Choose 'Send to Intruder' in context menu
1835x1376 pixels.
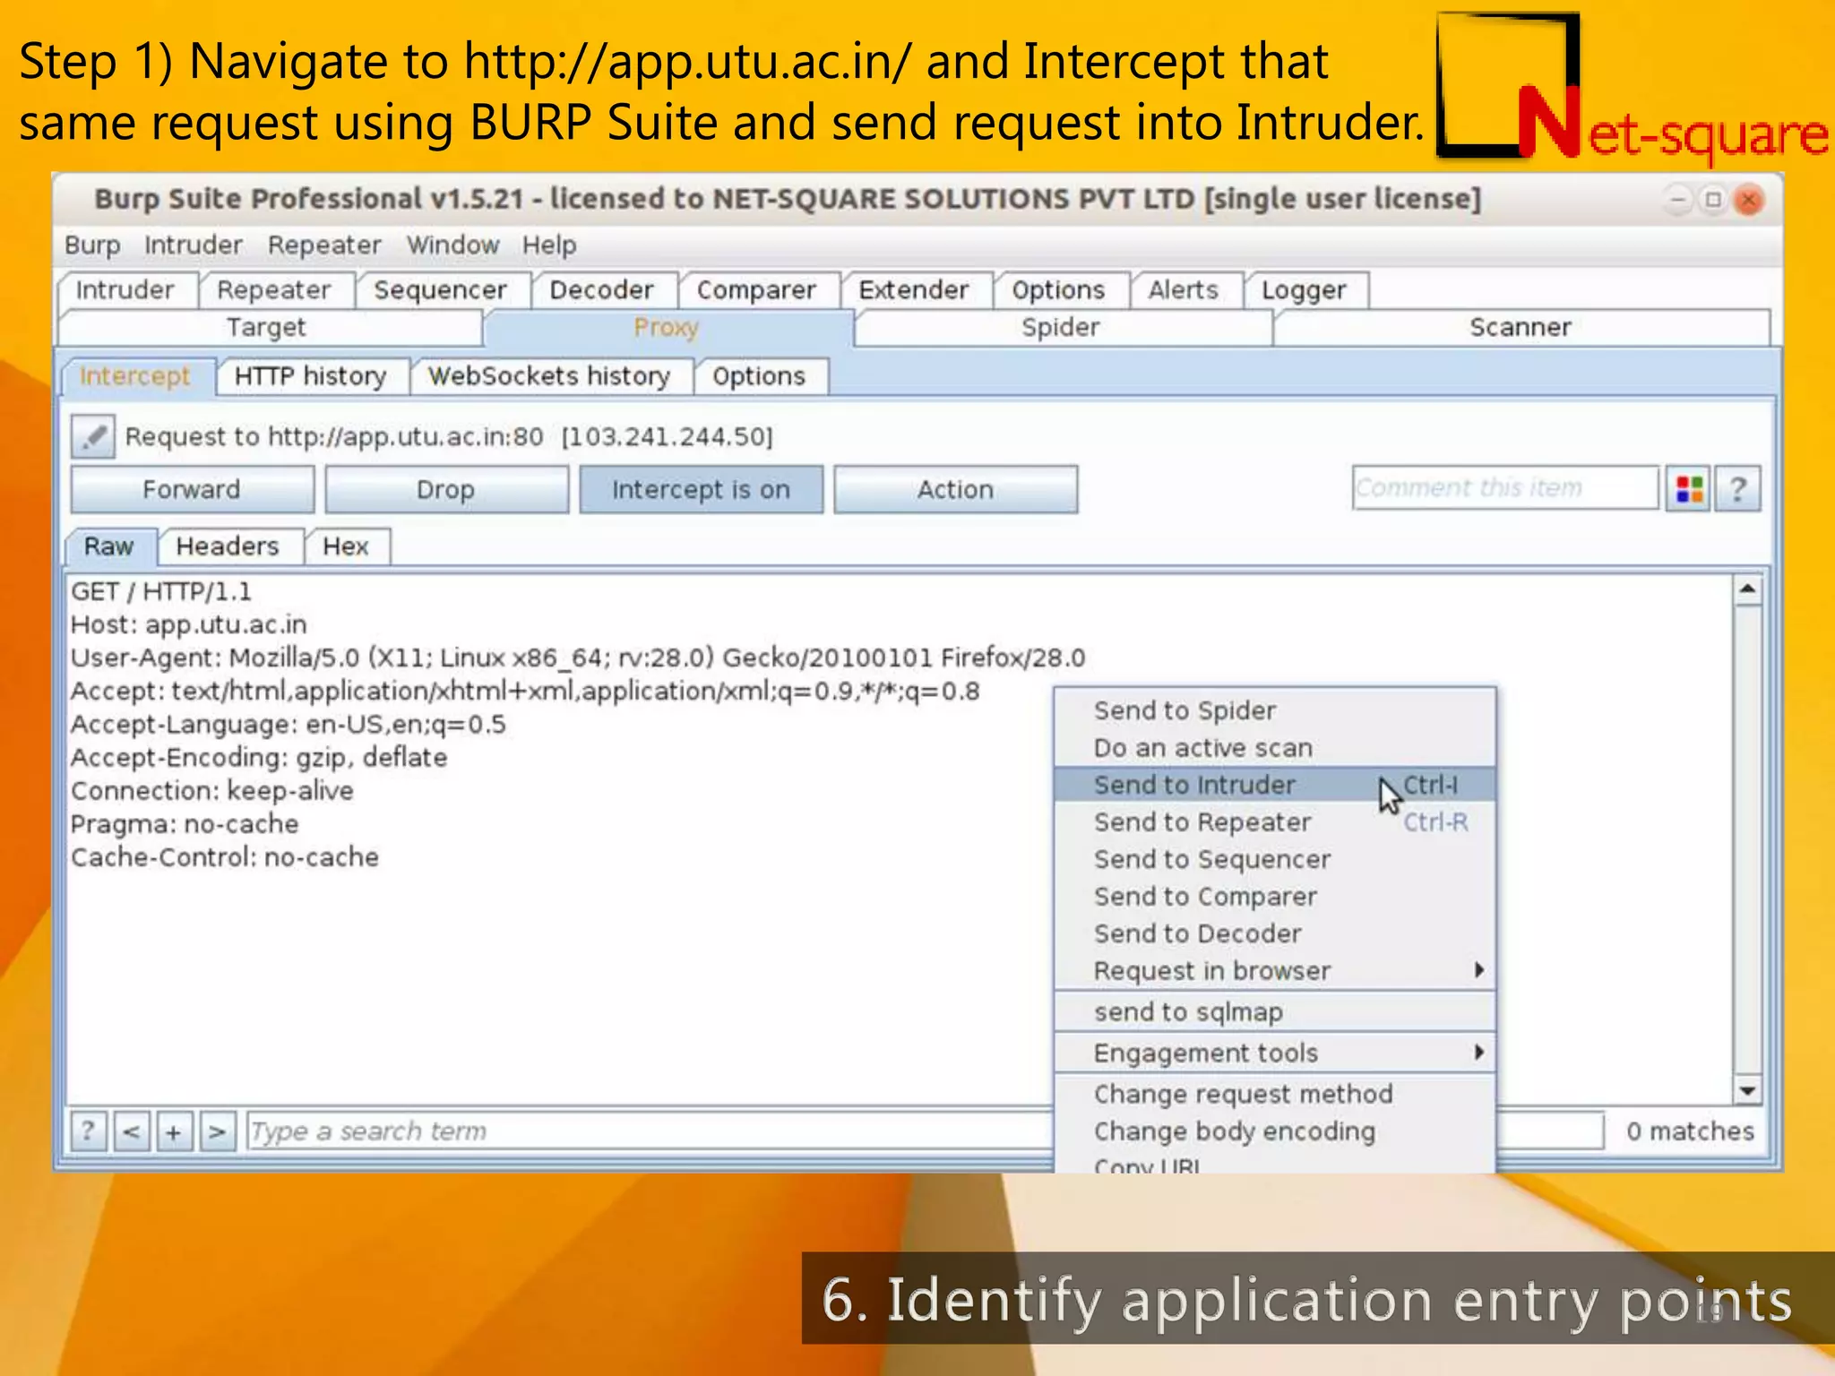1275,785
